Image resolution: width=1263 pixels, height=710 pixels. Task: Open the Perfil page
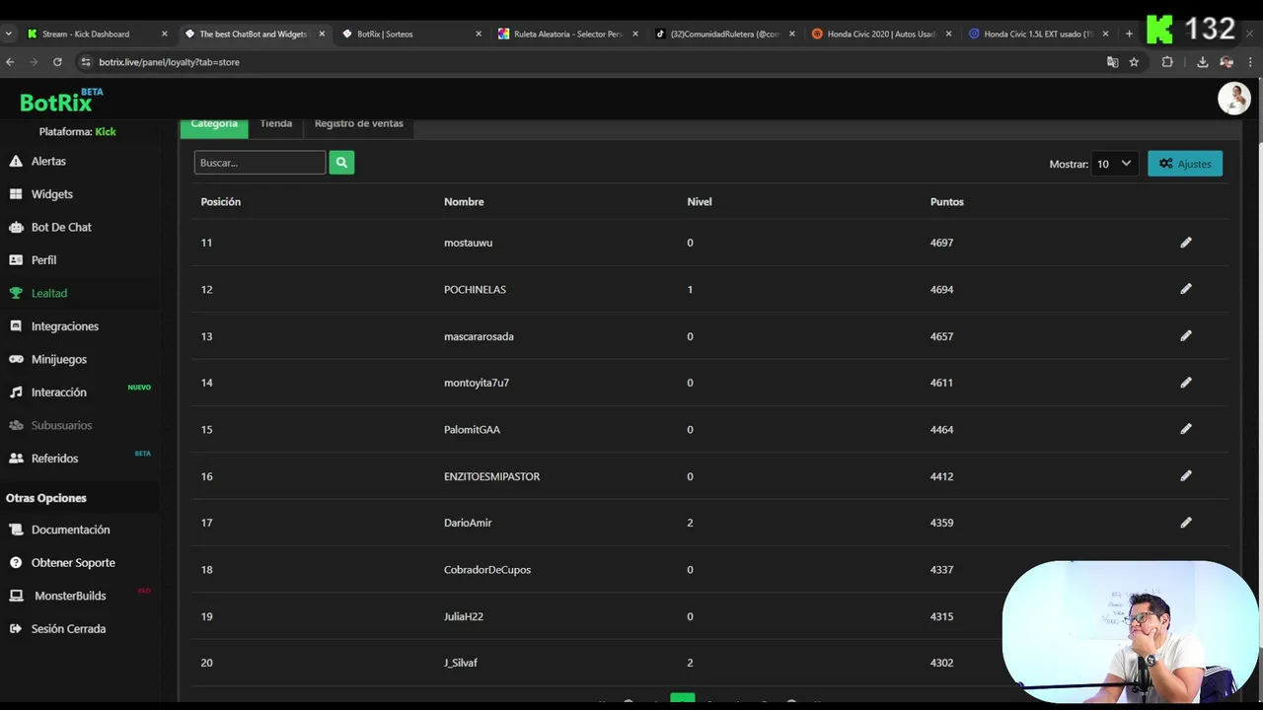point(43,260)
